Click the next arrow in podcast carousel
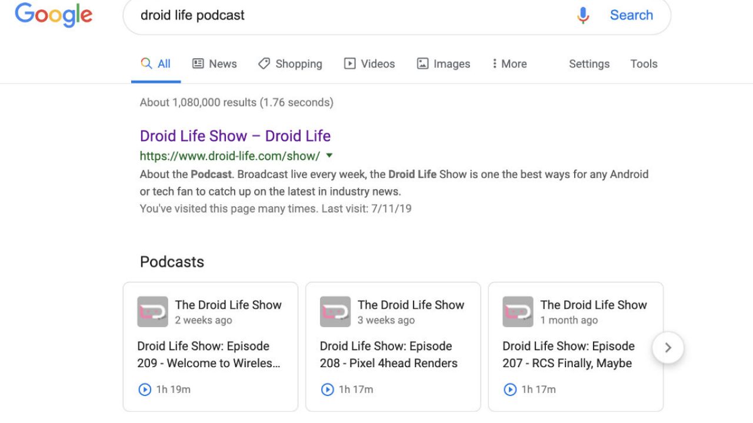The width and height of the screenshot is (753, 423). click(668, 347)
